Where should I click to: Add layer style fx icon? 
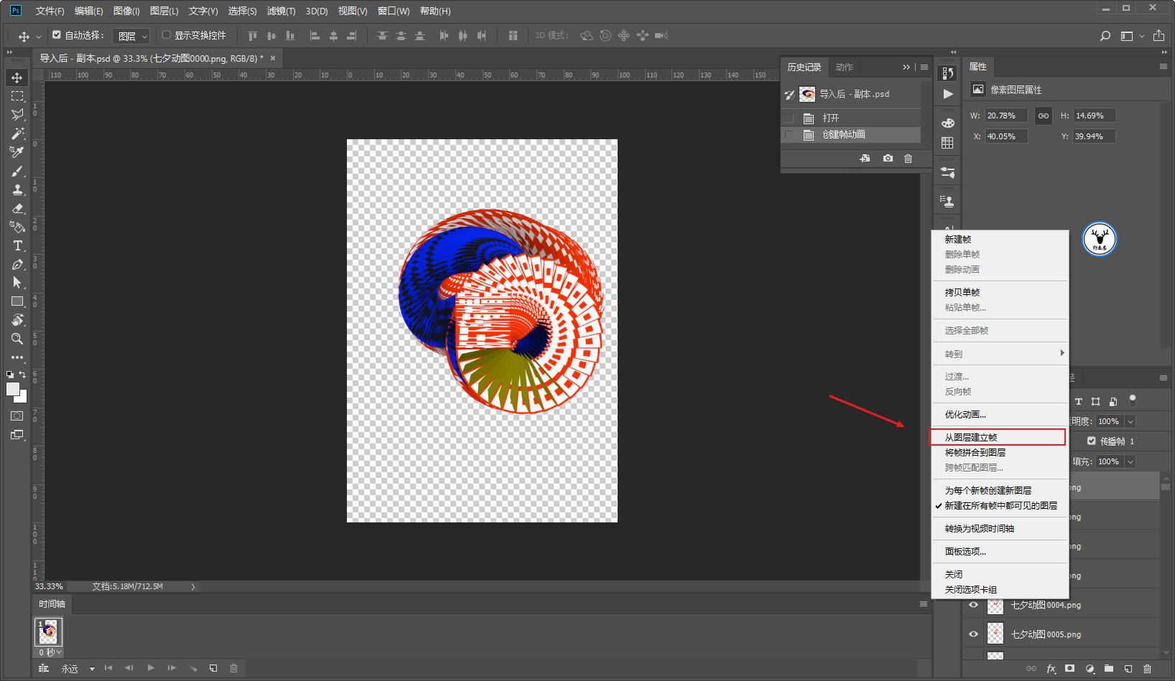[x=1051, y=668]
